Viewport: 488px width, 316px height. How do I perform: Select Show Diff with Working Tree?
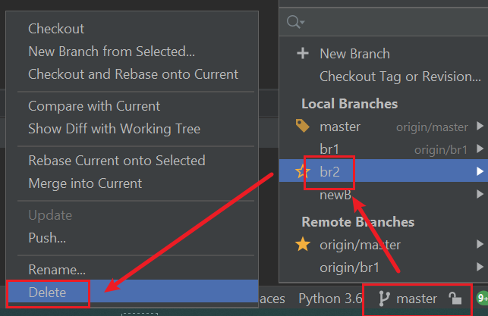click(x=114, y=129)
